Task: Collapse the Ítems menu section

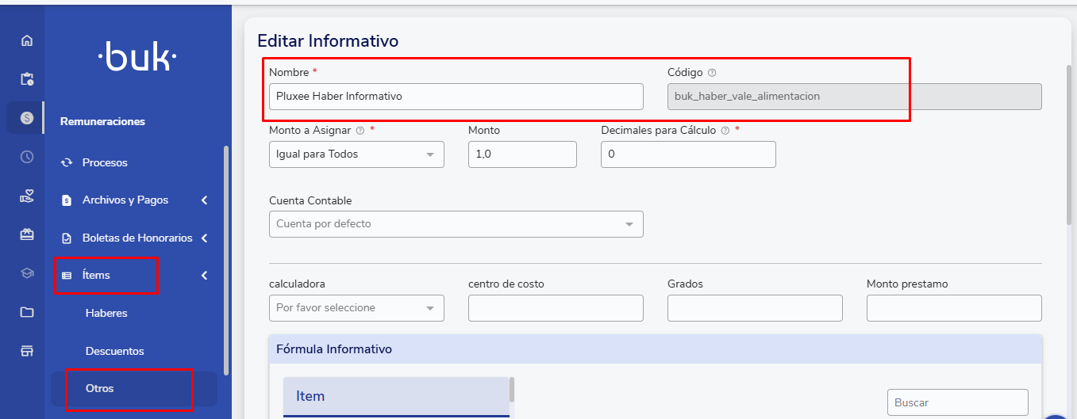Action: pos(205,276)
